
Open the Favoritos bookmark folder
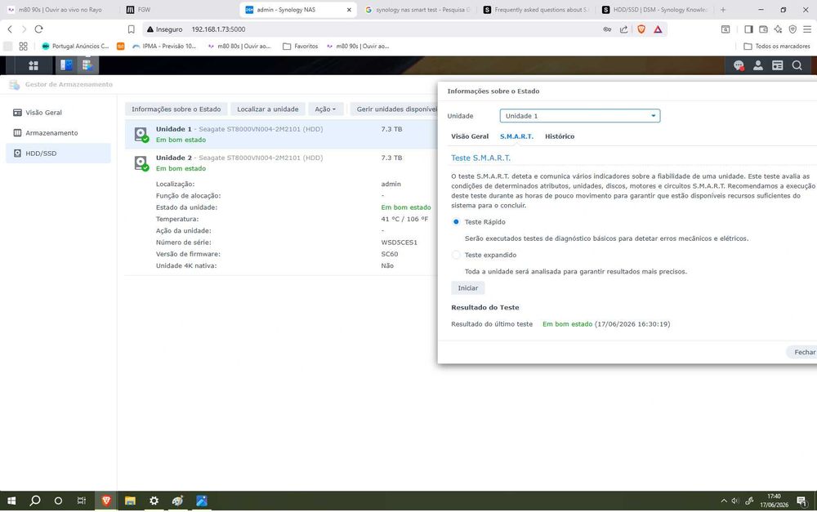tap(300, 47)
